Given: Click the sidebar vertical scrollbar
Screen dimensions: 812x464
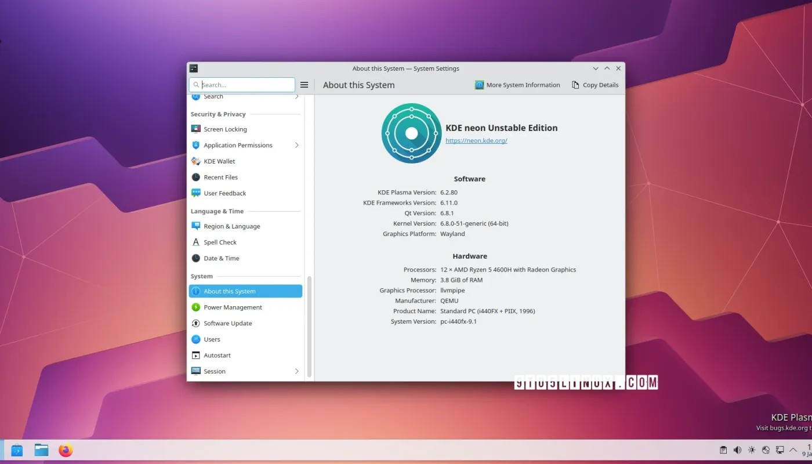Looking at the screenshot, I should (309, 327).
